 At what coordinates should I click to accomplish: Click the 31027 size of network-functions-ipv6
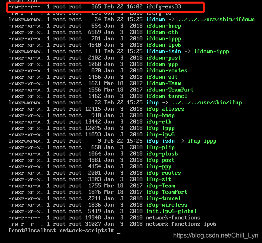click(93, 224)
